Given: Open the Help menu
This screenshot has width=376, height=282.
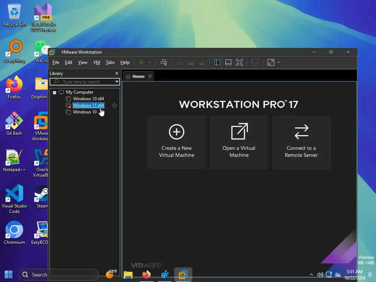Looking at the screenshot, I should coord(125,62).
